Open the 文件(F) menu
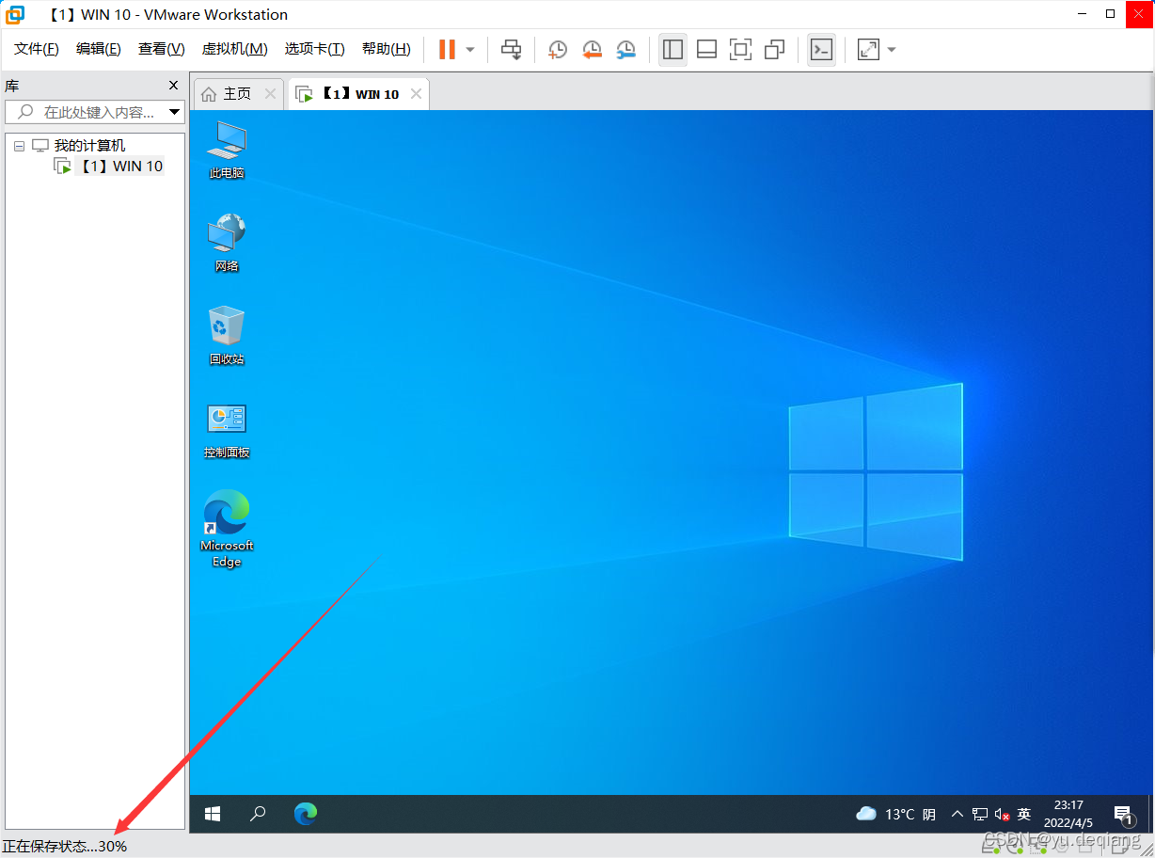1155x858 pixels. (x=37, y=49)
